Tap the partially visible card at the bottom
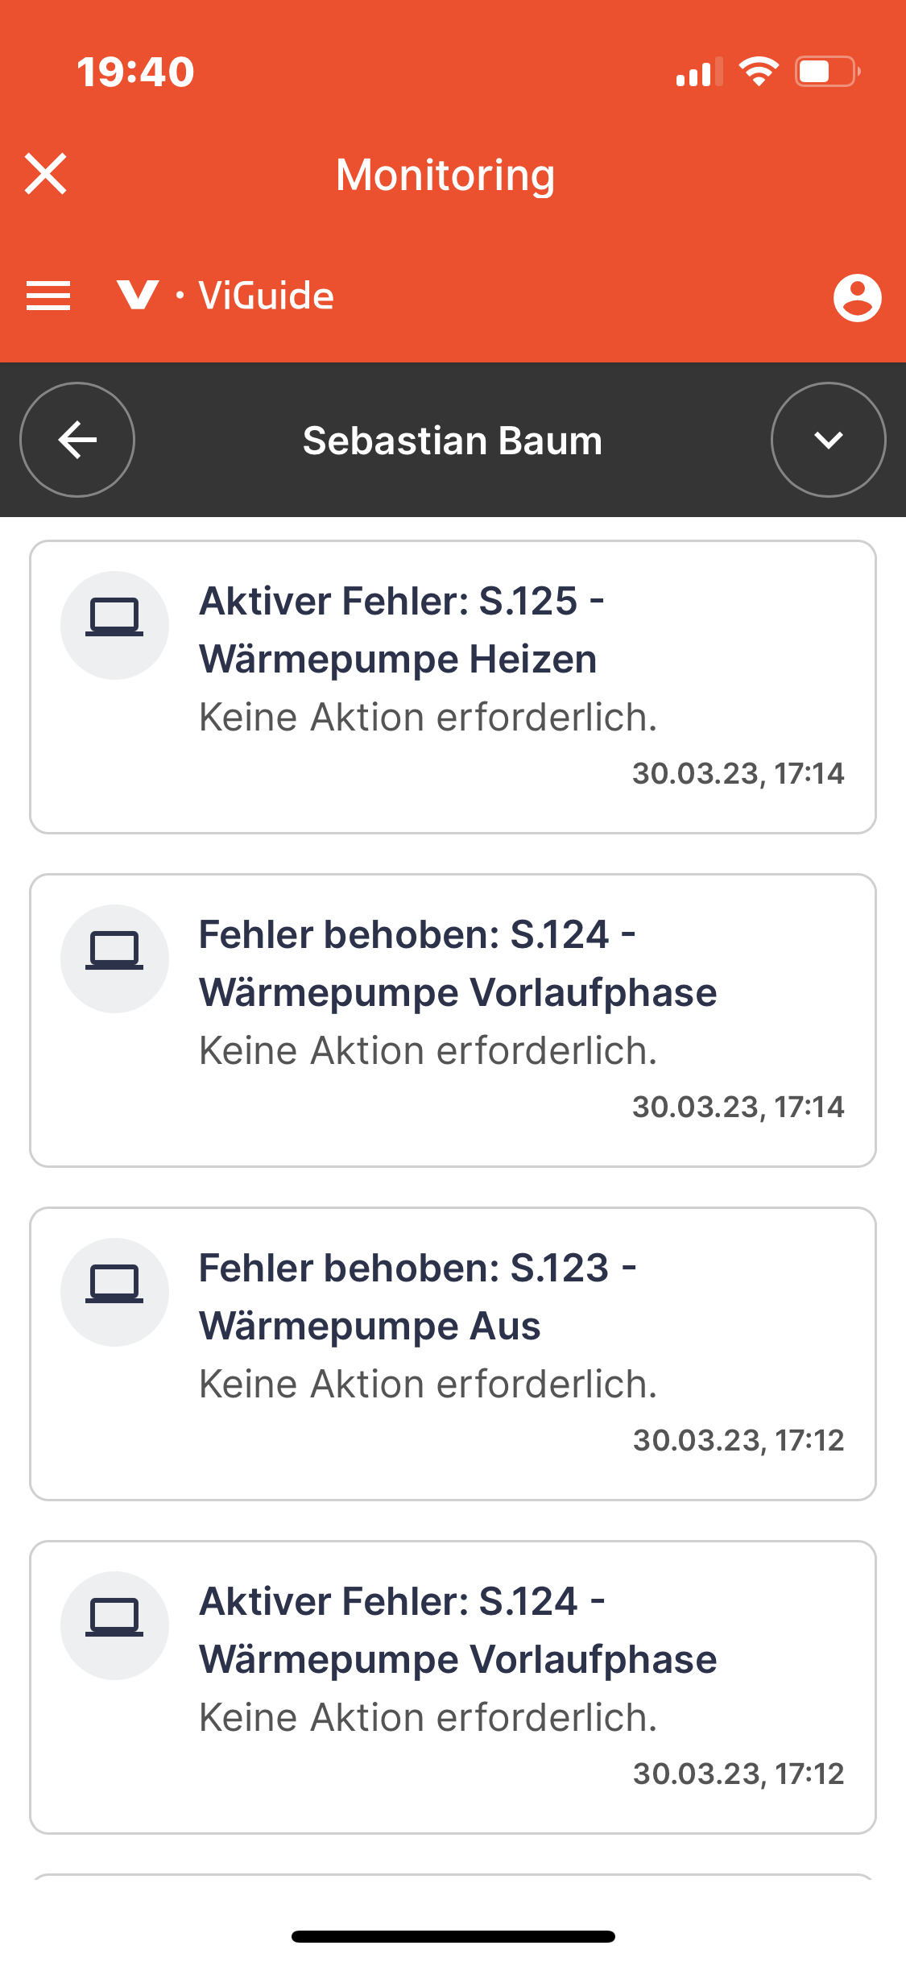Image resolution: width=906 pixels, height=1962 pixels. coord(453,1877)
